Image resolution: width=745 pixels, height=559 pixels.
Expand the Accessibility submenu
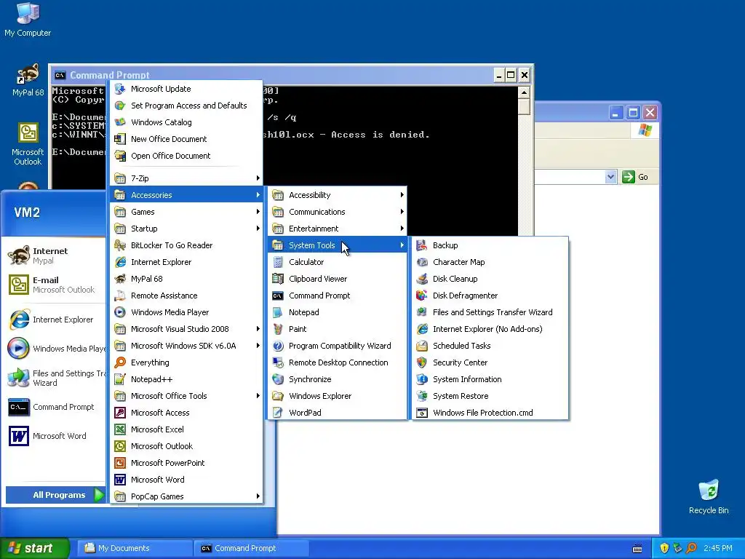click(x=338, y=195)
